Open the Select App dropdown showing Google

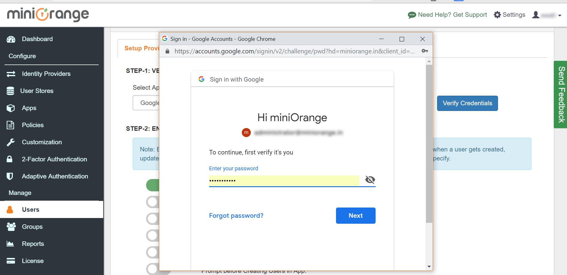click(146, 103)
